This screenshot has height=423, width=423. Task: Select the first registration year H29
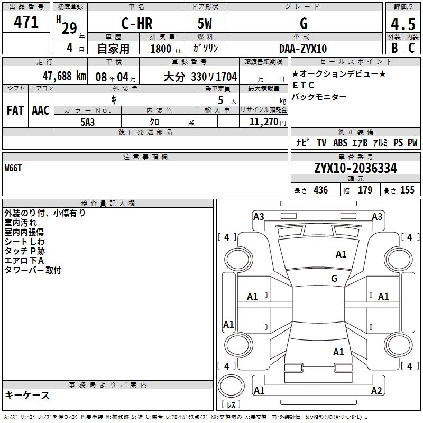pyautogui.click(x=67, y=25)
